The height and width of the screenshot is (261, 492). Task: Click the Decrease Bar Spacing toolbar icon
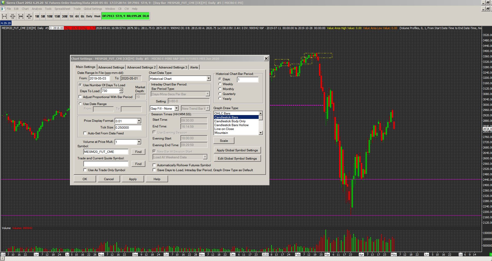click(x=13, y=16)
